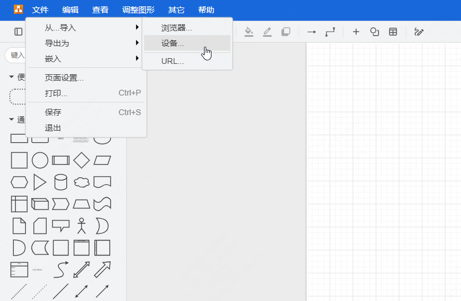Open the connection arrow style icon
The width and height of the screenshot is (461, 301).
tap(312, 32)
